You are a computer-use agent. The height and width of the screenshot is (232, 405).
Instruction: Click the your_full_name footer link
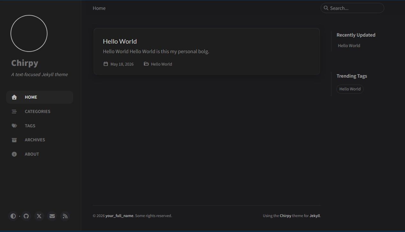click(x=119, y=216)
